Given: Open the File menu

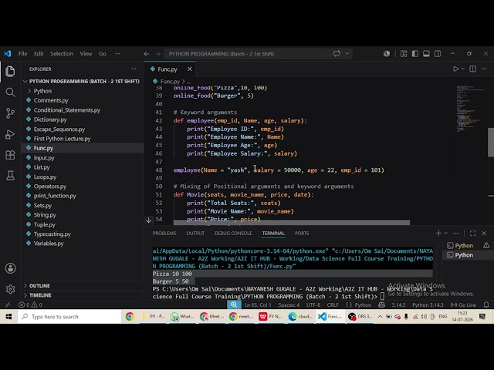Looking at the screenshot, I should coord(22,54).
